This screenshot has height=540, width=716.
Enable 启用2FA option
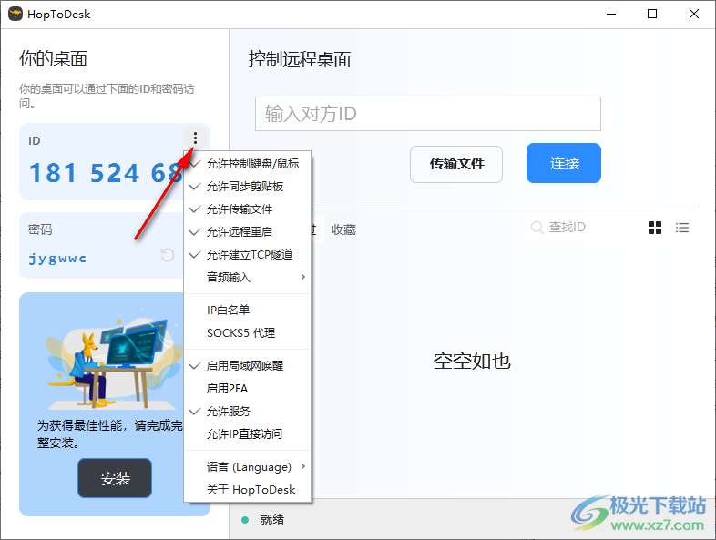(248, 389)
